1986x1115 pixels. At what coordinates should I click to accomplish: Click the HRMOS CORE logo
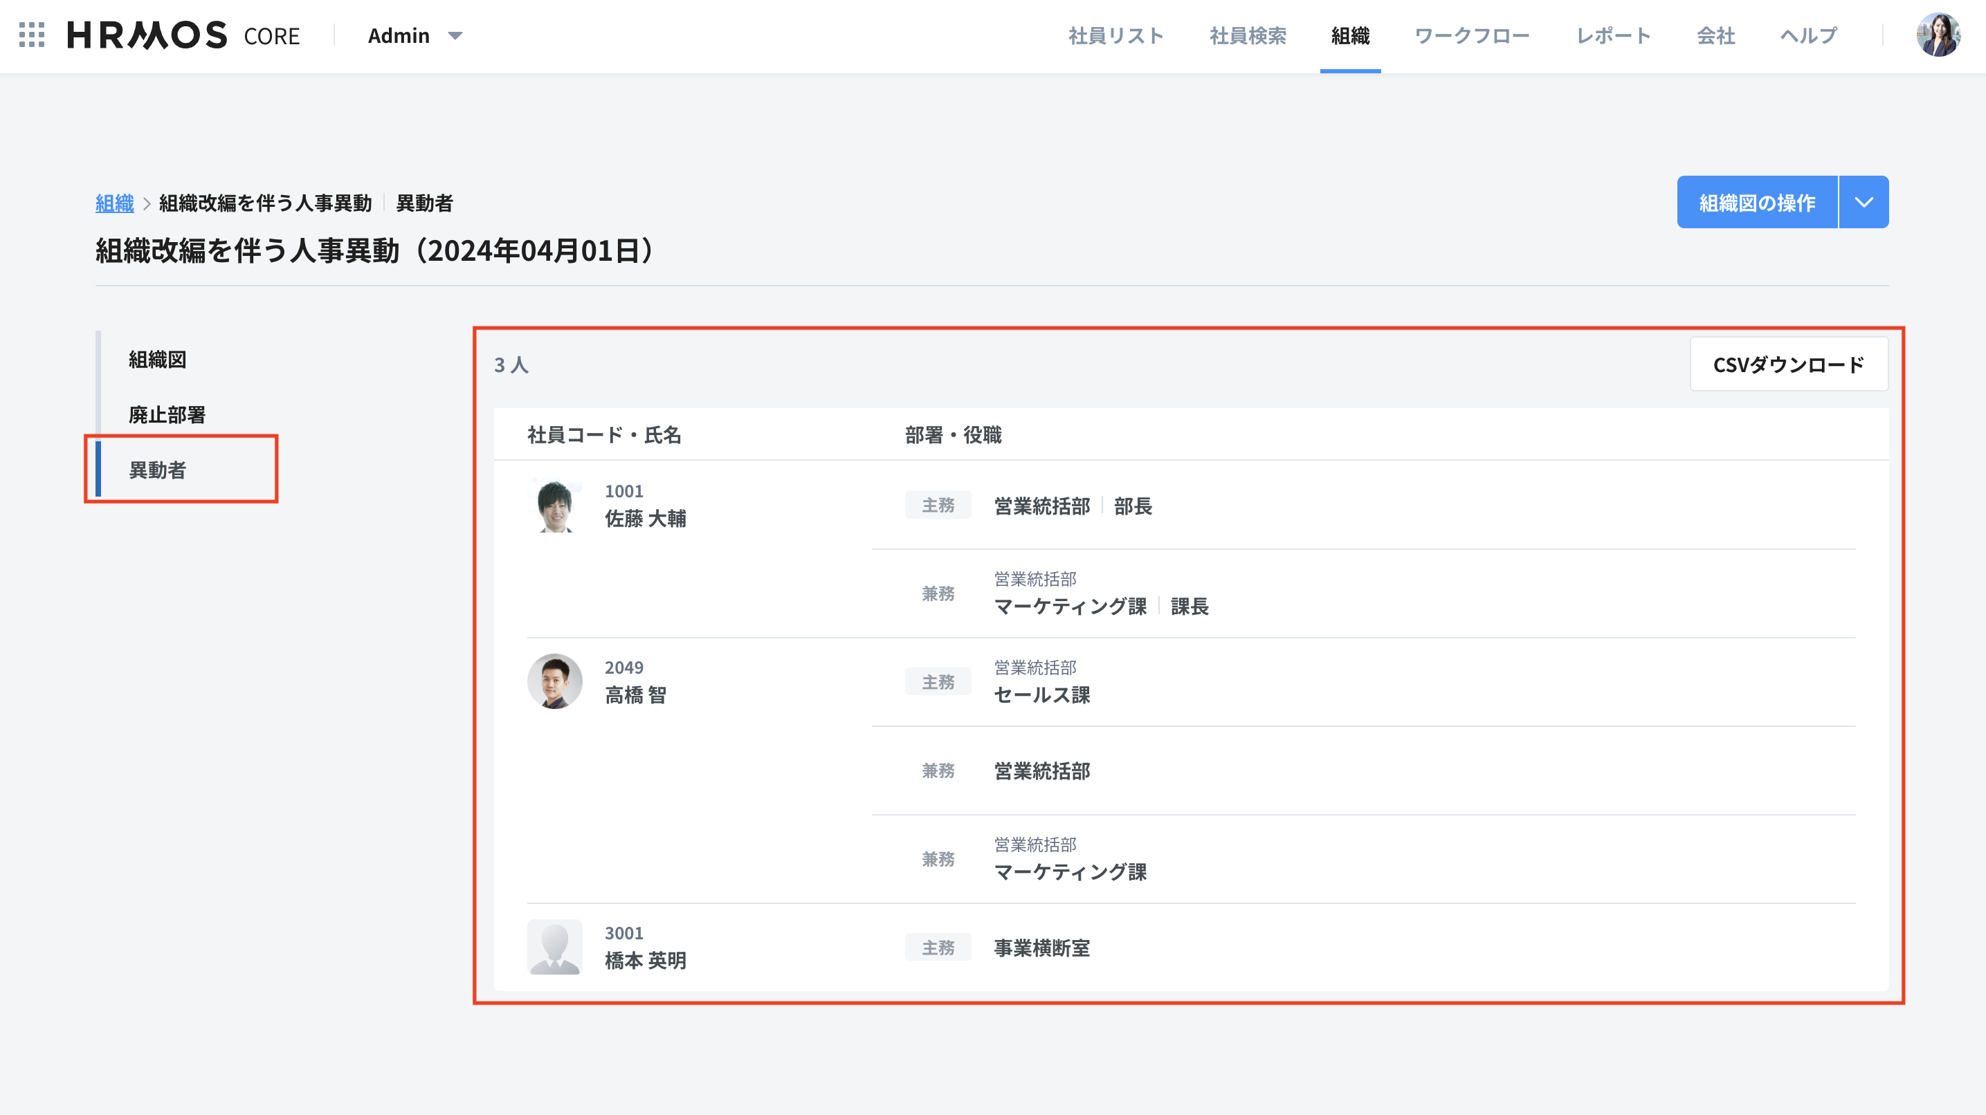pyautogui.click(x=183, y=35)
